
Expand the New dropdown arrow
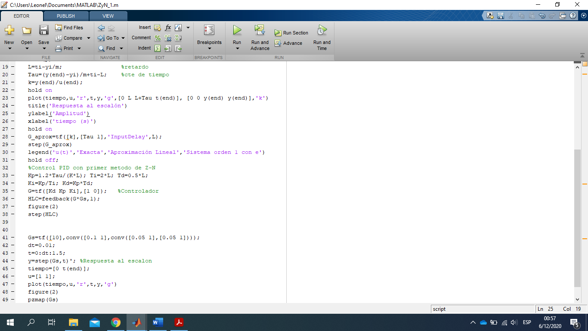[9, 49]
